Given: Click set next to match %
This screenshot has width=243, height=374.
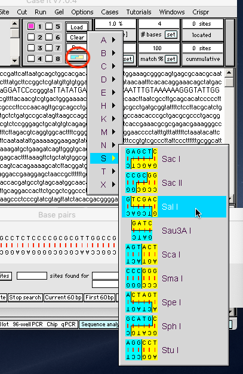Looking at the screenshot, I should tap(171, 59).
